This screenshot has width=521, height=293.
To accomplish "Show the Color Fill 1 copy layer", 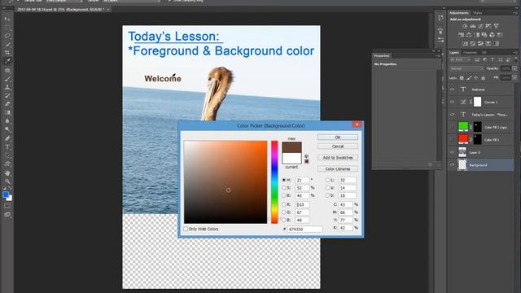I will (453, 127).
